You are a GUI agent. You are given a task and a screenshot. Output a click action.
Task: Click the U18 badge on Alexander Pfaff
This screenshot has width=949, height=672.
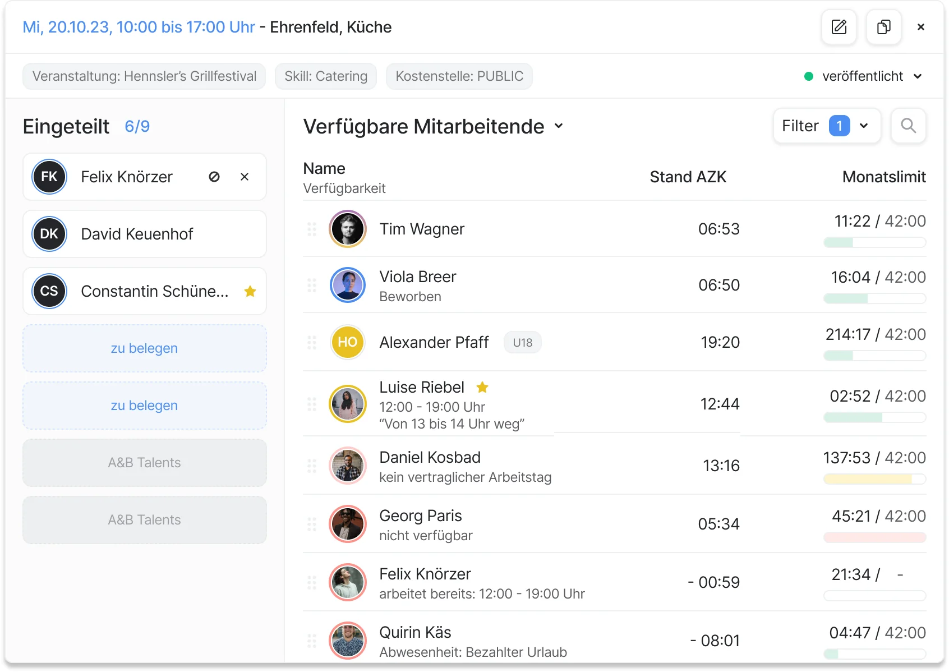[x=522, y=342]
